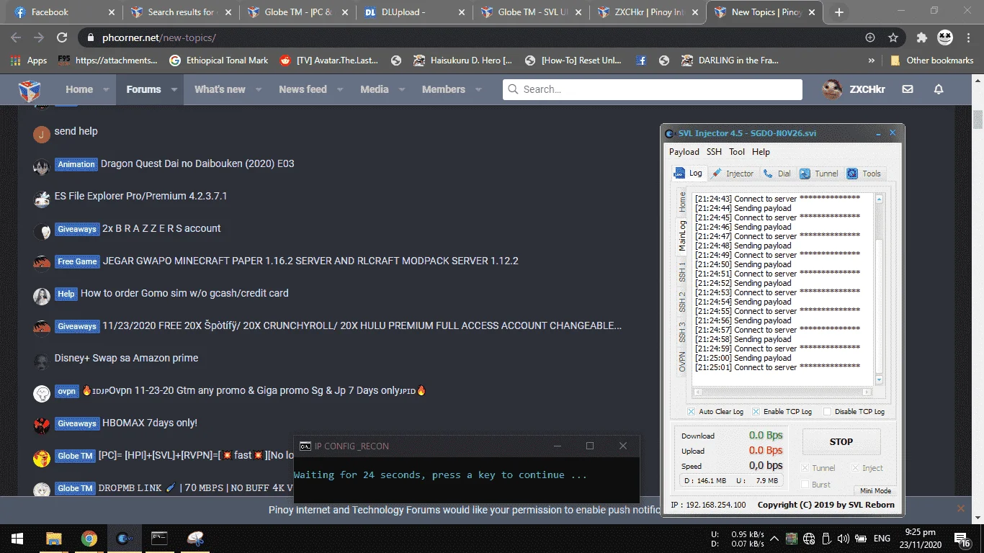
Task: Select the SSH 1 vertical tab
Action: click(x=682, y=272)
